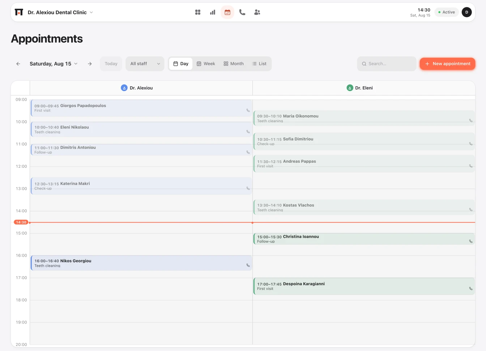Open the patients people icon
The image size is (486, 351).
click(257, 12)
